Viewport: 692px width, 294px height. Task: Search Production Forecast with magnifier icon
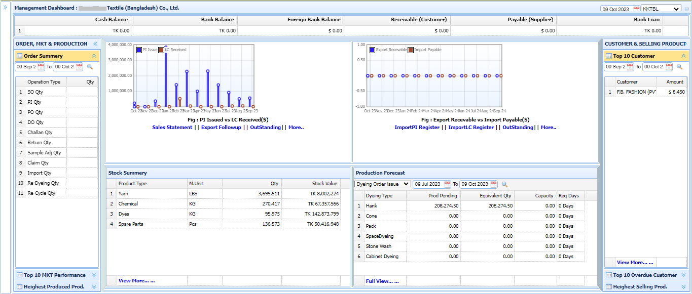[504, 184]
